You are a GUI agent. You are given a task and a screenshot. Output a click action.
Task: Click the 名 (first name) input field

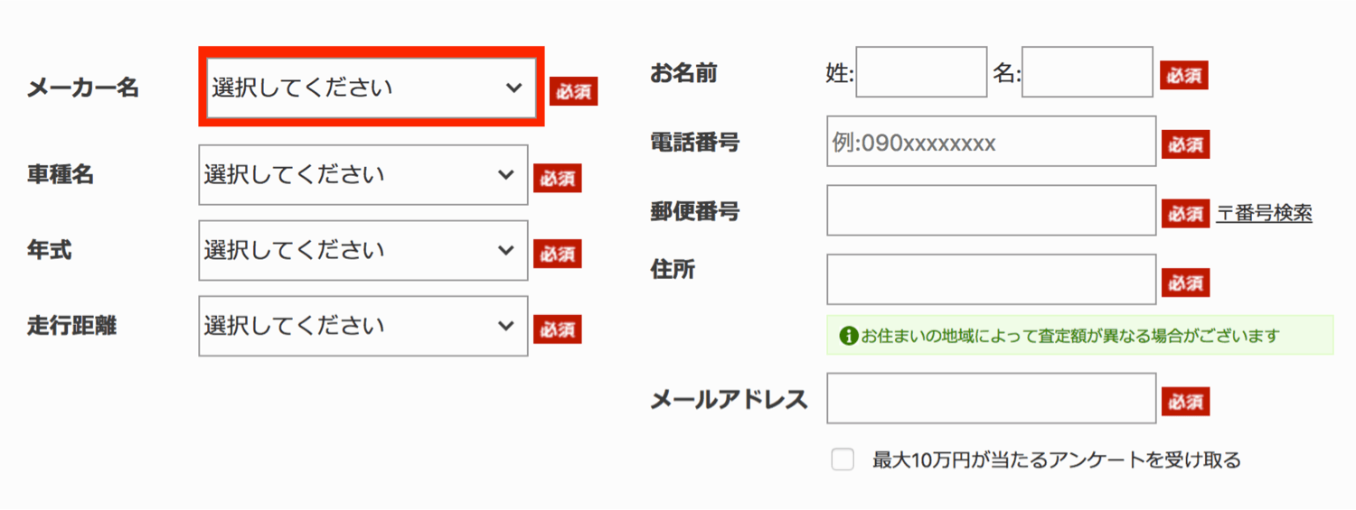pos(1087,72)
